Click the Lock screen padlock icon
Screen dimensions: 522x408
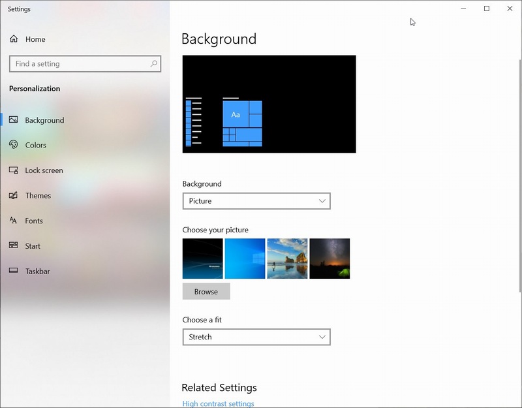click(x=14, y=170)
